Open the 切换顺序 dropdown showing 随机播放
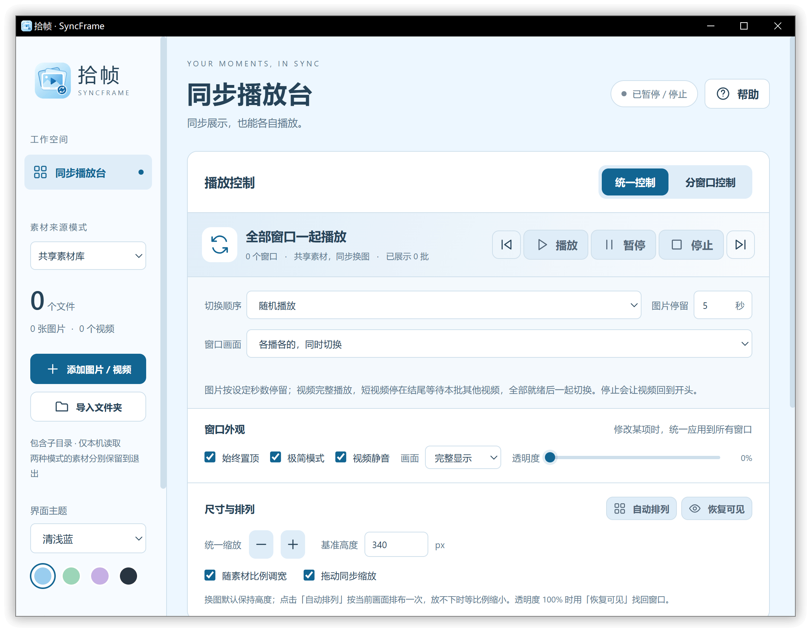Viewport: 811px width, 632px height. (444, 305)
